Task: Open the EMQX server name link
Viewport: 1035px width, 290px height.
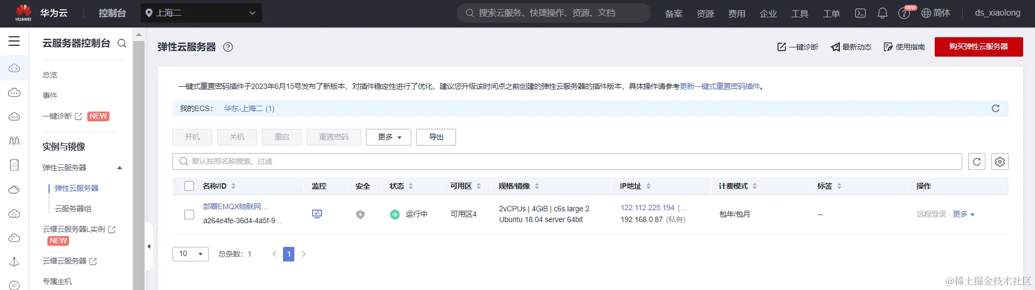Action: pos(235,206)
